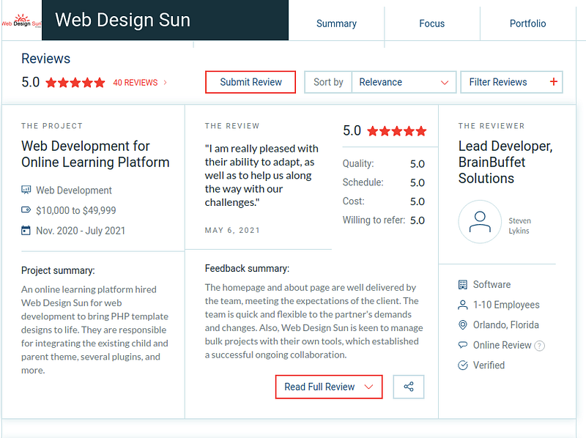Click the Web Design Sun logo
Viewport: 586px width, 438px height.
click(x=21, y=21)
